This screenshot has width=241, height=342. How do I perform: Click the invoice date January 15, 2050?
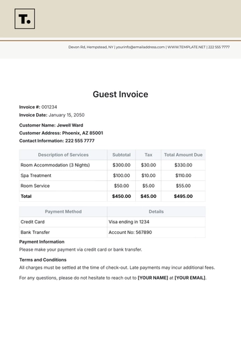(66, 115)
